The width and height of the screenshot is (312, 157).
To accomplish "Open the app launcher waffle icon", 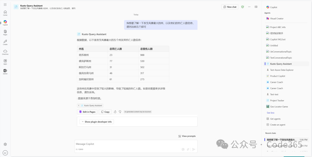I will [x=5, y=5].
